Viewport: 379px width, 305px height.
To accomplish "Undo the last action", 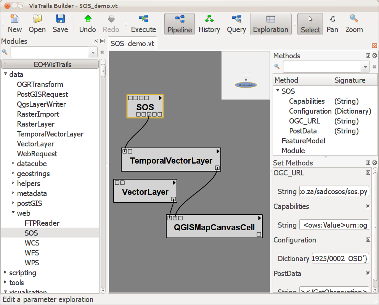I will (87, 24).
